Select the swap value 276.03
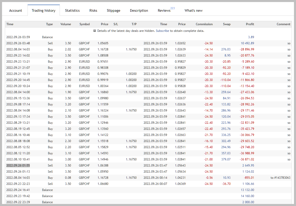This screenshot has width=296, height=206. coord(226,49)
